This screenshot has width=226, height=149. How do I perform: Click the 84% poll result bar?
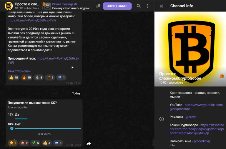coord(48,128)
